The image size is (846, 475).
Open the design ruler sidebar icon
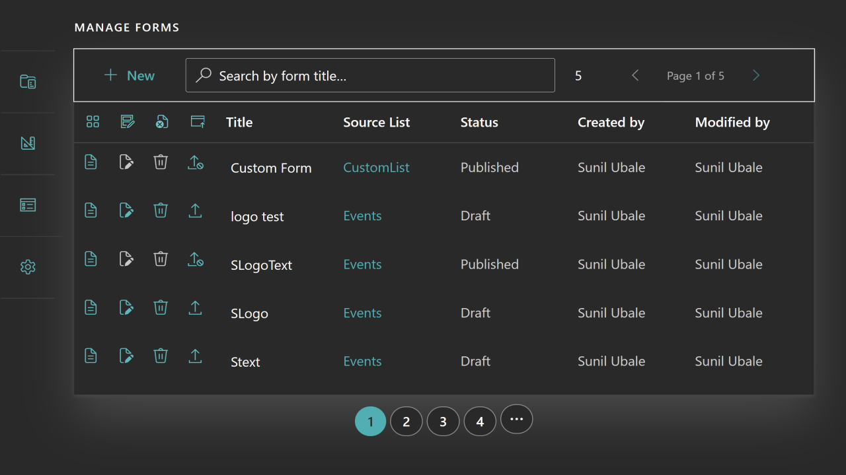(x=28, y=143)
